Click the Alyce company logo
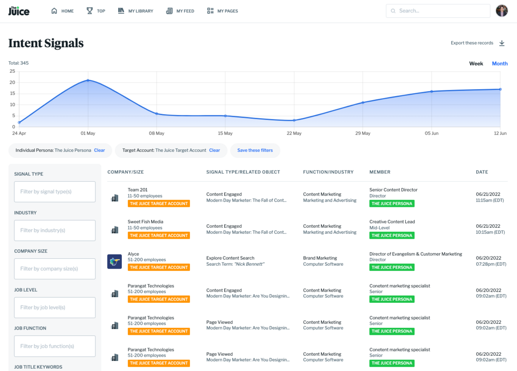This screenshot has width=517, height=371. point(114,262)
